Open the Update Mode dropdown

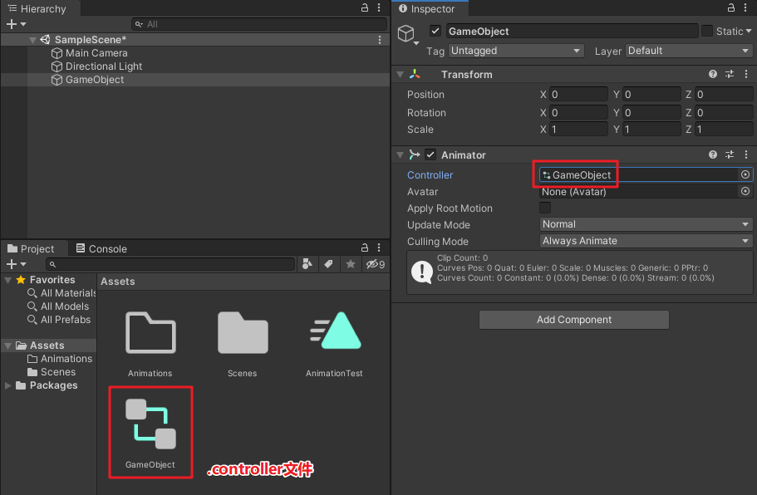click(x=646, y=225)
